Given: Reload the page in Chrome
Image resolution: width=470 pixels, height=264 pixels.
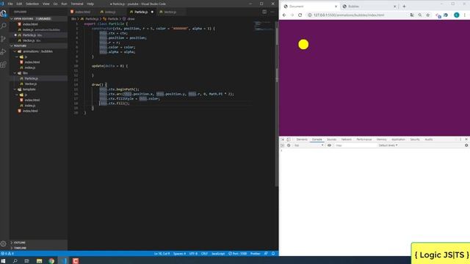Looking at the screenshot, I should 300,15.
